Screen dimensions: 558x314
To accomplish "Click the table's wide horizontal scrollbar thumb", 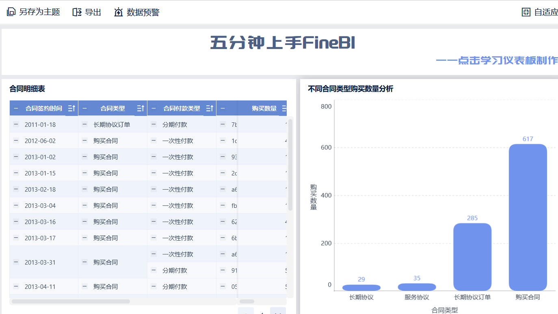I will (x=71, y=301).
